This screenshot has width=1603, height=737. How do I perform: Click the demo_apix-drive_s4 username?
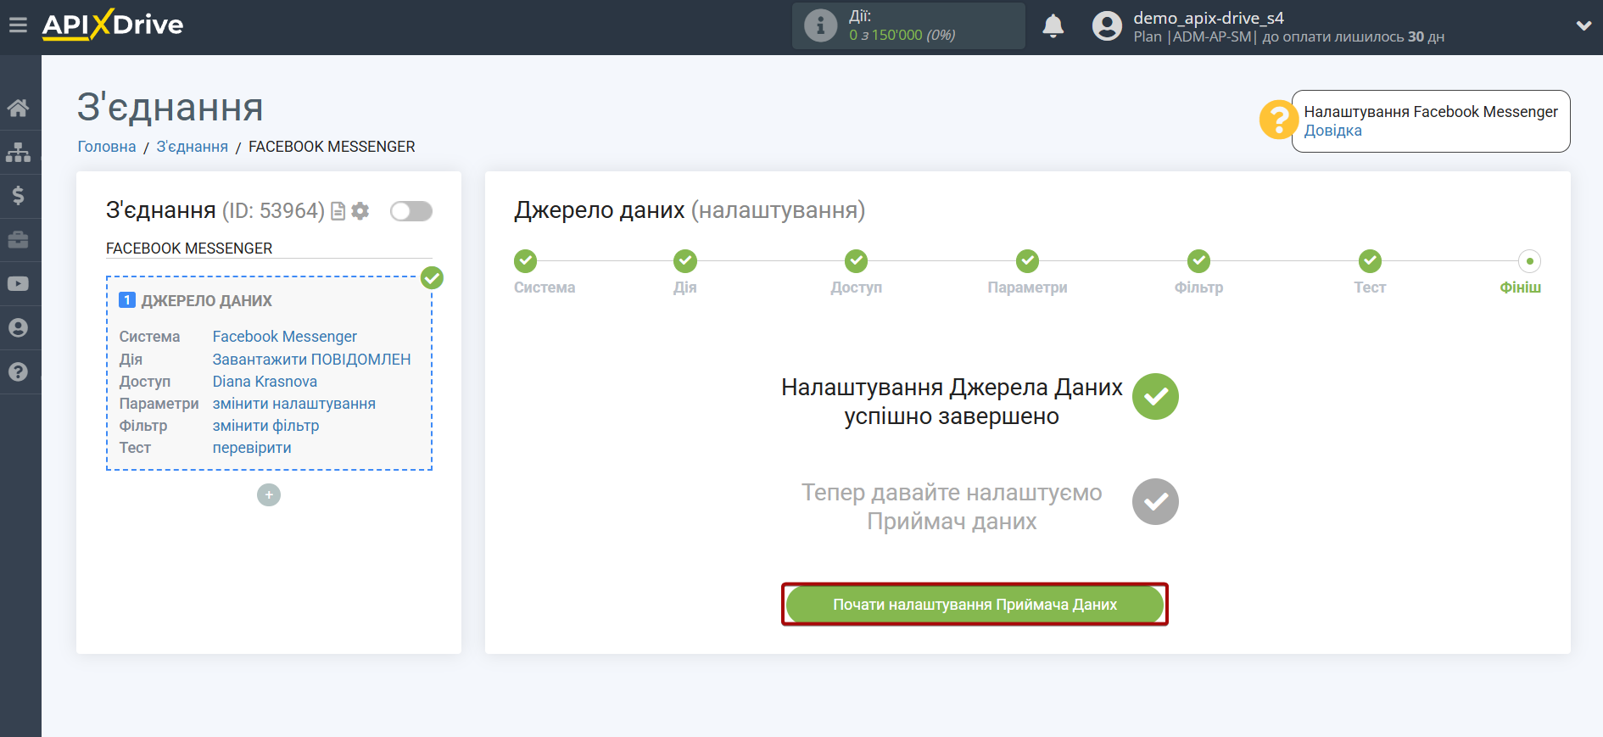click(x=1209, y=18)
